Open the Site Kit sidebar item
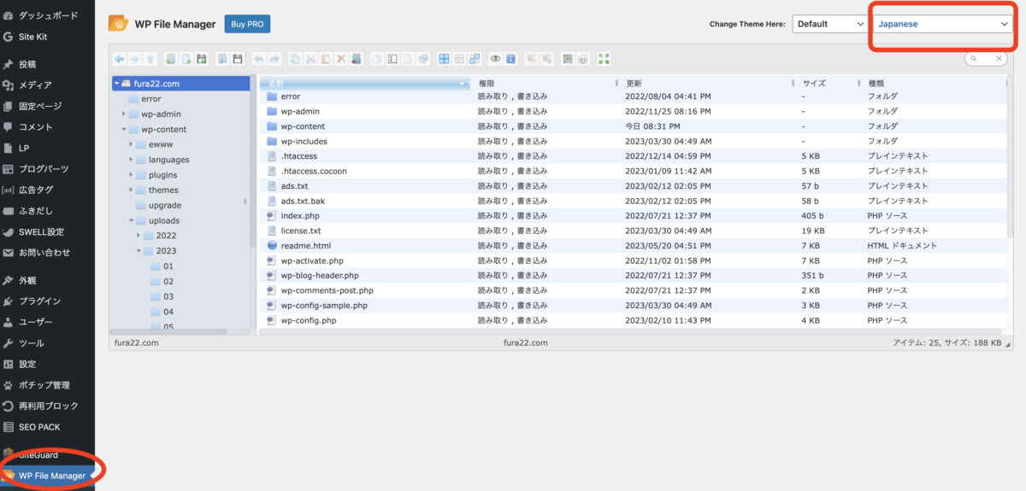 [47, 37]
